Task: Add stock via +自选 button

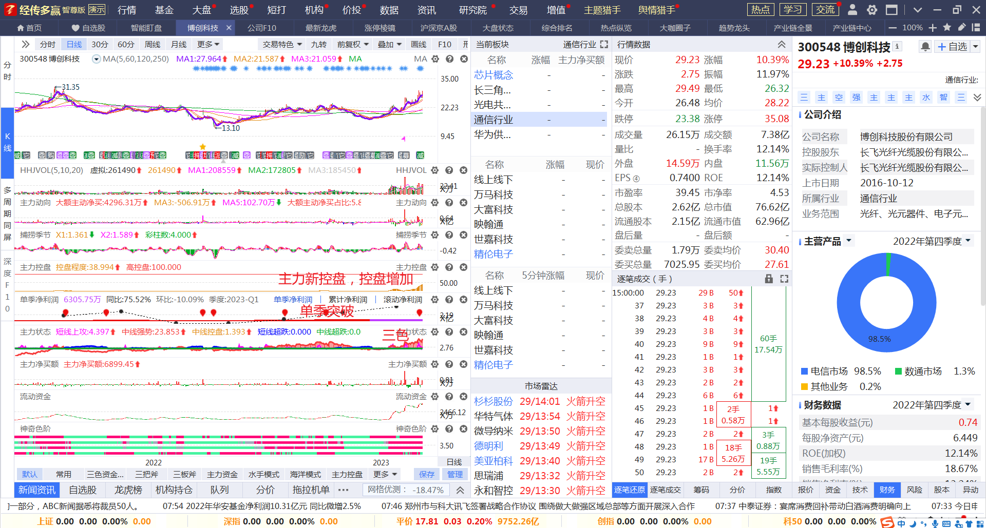Action: pyautogui.click(x=952, y=47)
